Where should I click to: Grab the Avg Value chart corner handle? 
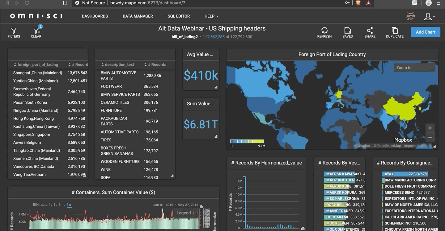[x=216, y=87]
